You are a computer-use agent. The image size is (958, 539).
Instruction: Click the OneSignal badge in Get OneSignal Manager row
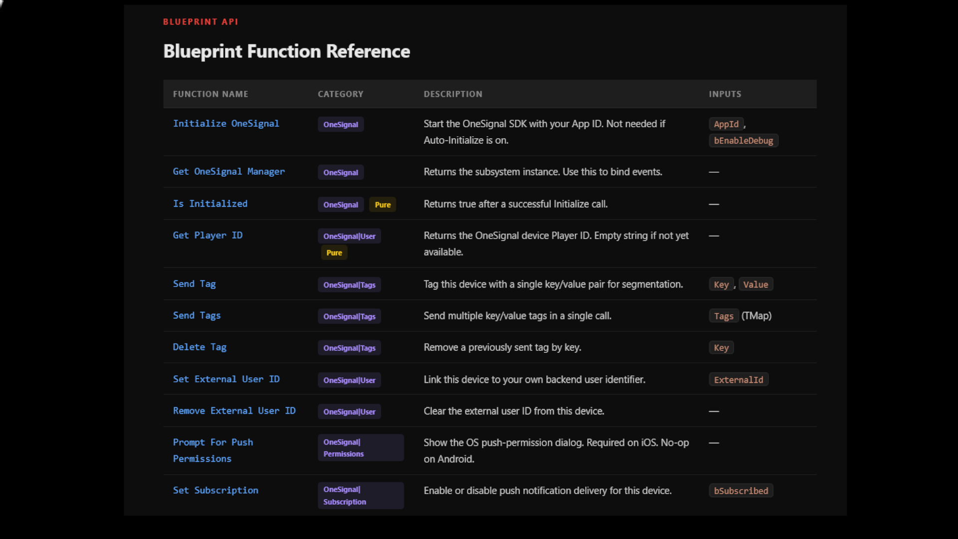click(x=341, y=172)
